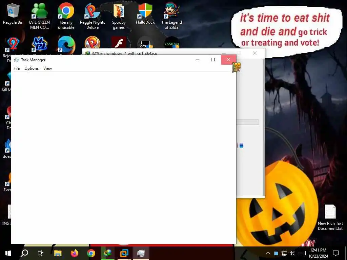347x260 pixels.
Task: Select the Adobe Flash desktop icon
Action: (x=119, y=43)
